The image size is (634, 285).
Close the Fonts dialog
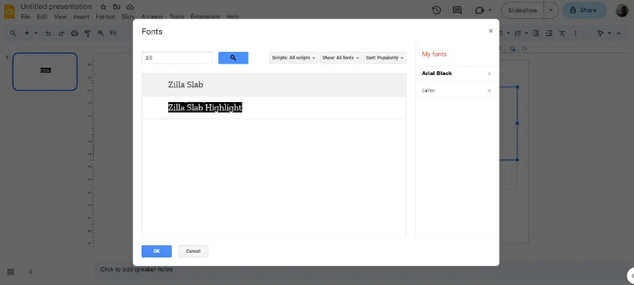[491, 31]
